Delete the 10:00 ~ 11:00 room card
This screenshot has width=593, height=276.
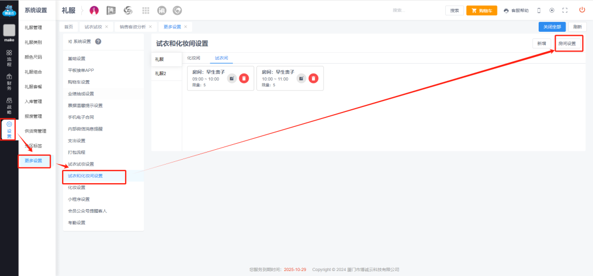click(x=313, y=78)
